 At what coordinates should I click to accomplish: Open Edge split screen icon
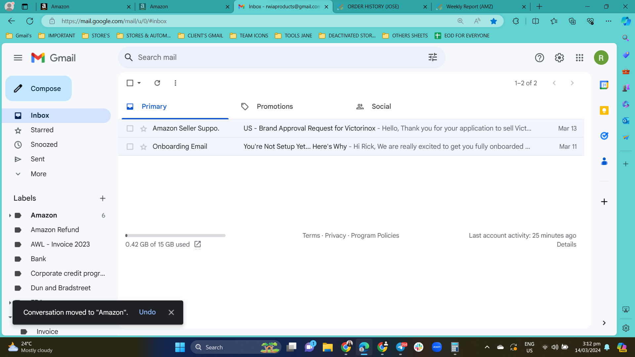(535, 21)
